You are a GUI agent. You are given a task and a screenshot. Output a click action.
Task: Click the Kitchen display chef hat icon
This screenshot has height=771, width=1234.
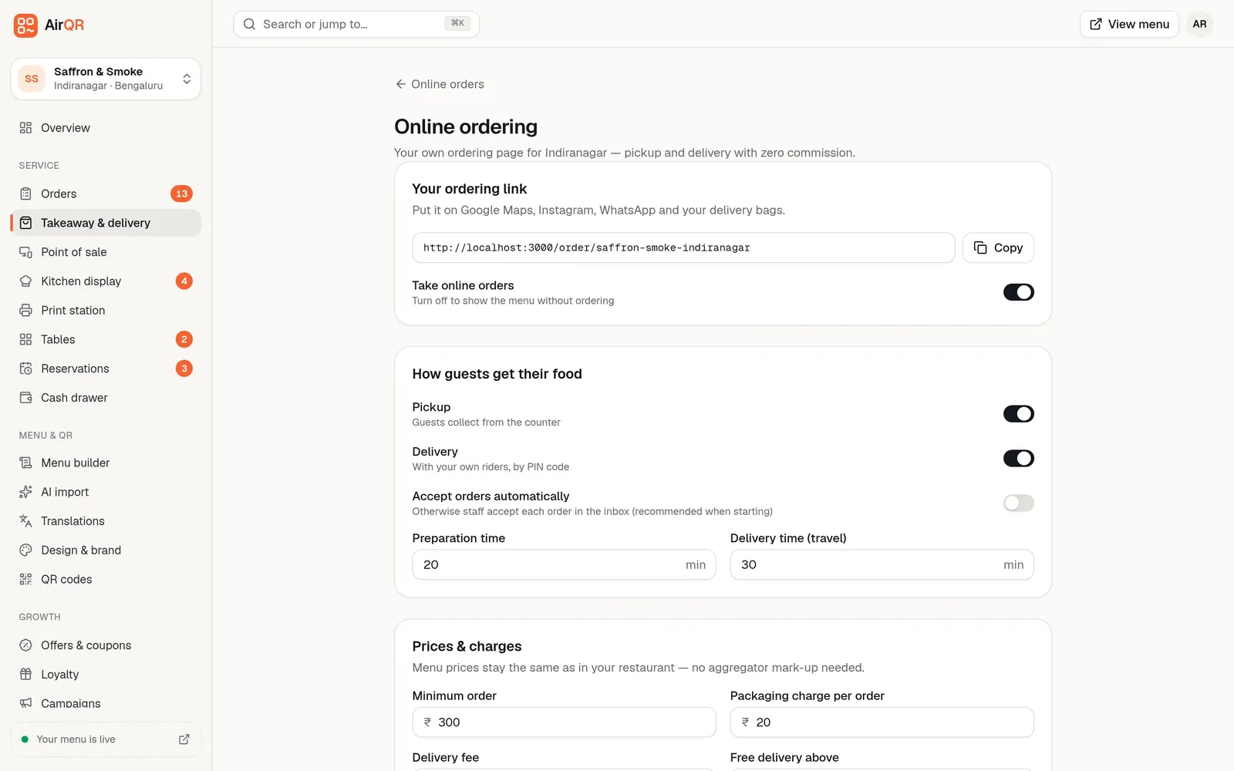click(25, 281)
